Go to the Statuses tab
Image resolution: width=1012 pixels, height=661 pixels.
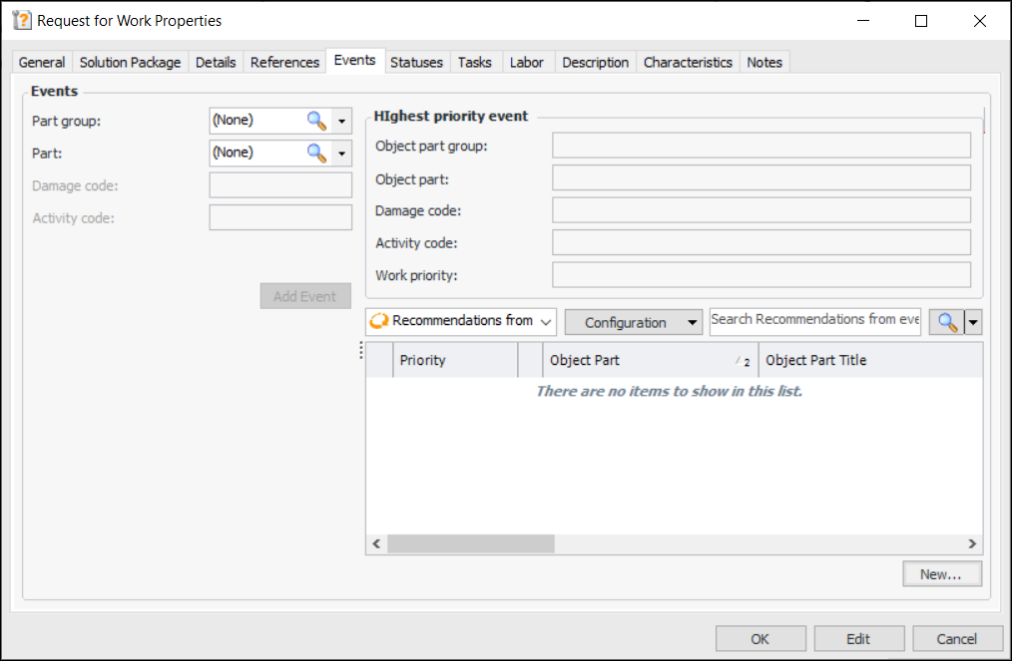click(x=416, y=62)
